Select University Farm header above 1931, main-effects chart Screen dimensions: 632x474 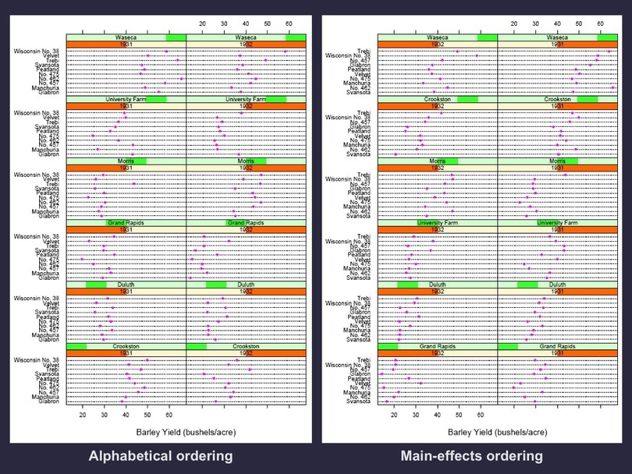(557, 223)
